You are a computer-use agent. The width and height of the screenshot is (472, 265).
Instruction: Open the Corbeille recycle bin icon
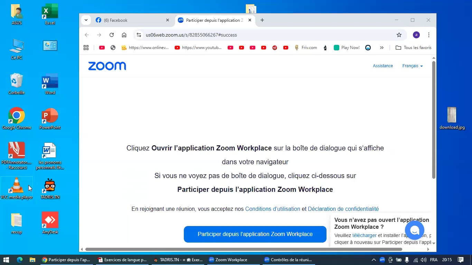(x=17, y=84)
